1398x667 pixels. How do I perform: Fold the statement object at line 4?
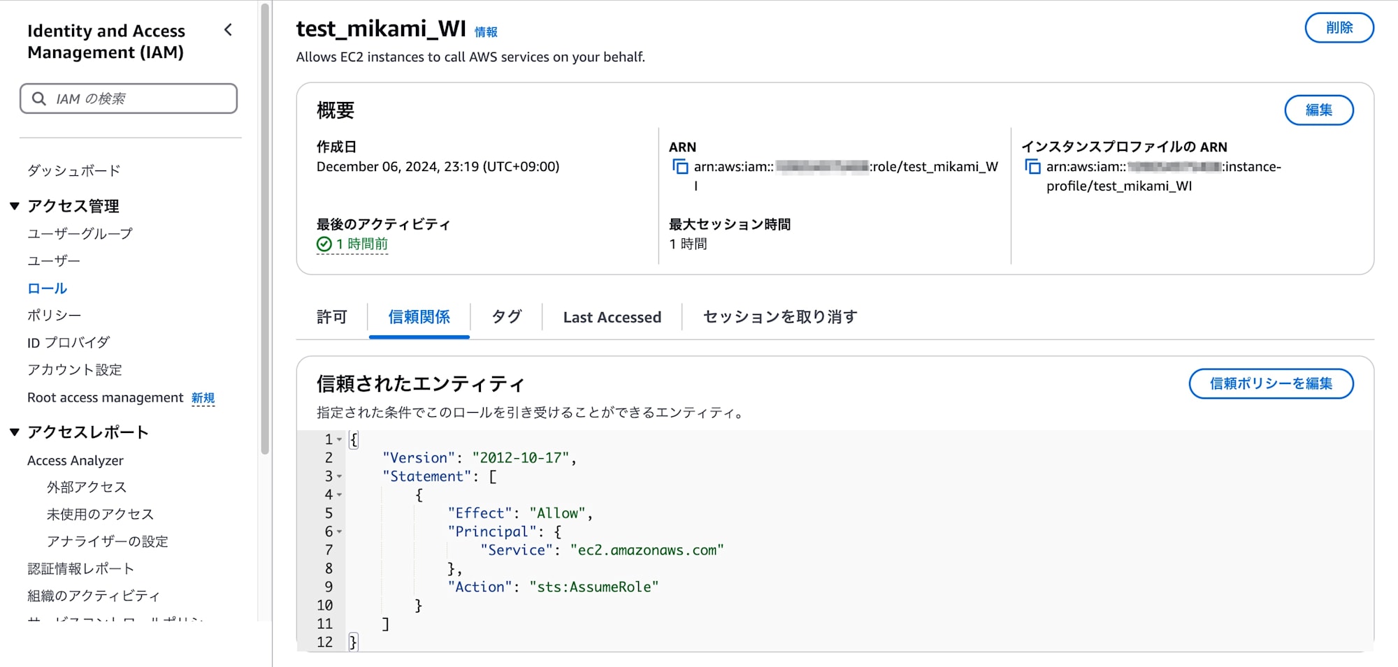tap(340, 495)
